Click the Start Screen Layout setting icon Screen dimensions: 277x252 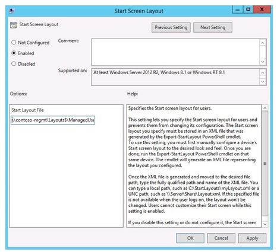(13, 25)
